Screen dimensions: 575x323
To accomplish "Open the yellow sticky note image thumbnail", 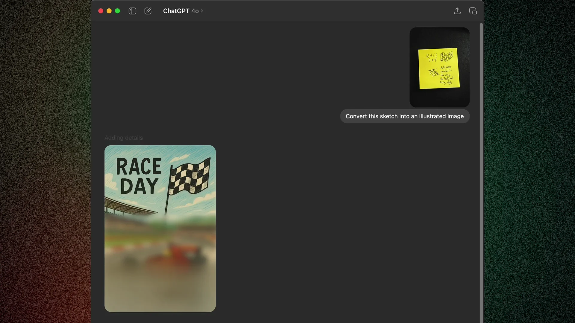I will tap(439, 67).
